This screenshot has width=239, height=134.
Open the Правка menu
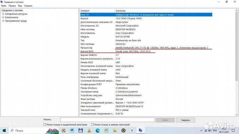click(x=12, y=6)
